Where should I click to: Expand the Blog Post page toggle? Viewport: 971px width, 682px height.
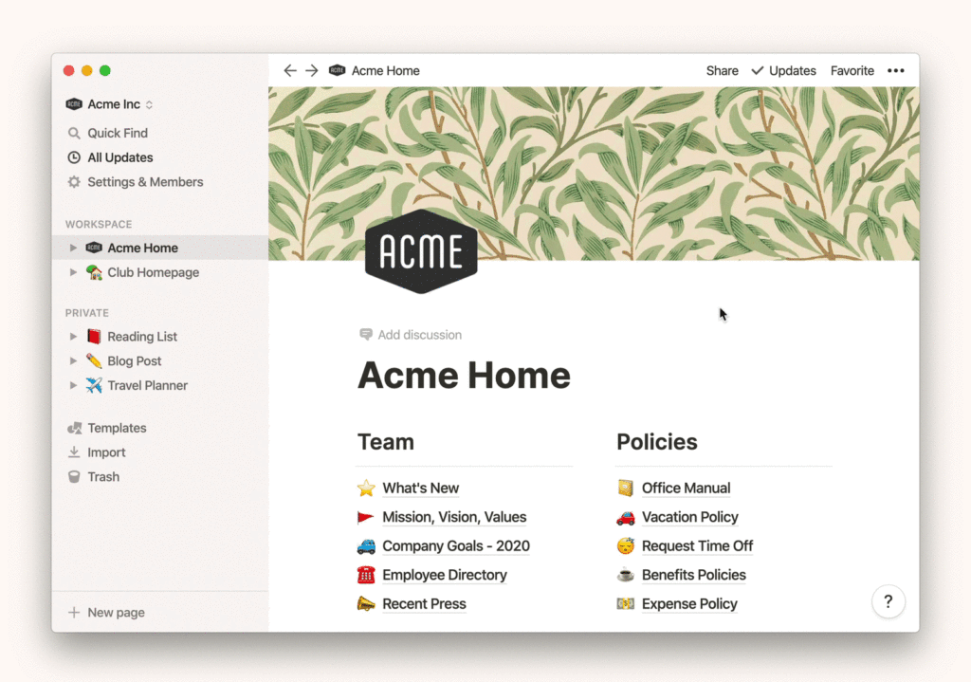click(73, 361)
